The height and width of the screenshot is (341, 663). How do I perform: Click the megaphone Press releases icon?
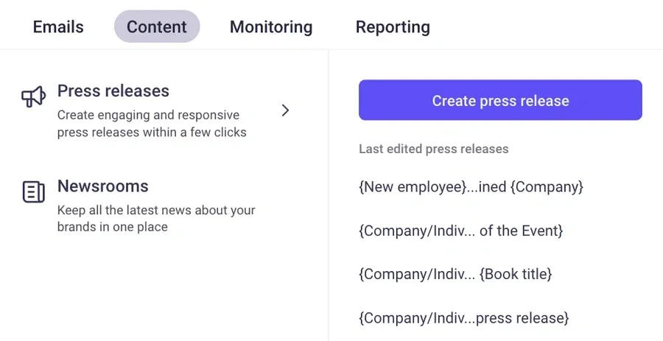(34, 96)
